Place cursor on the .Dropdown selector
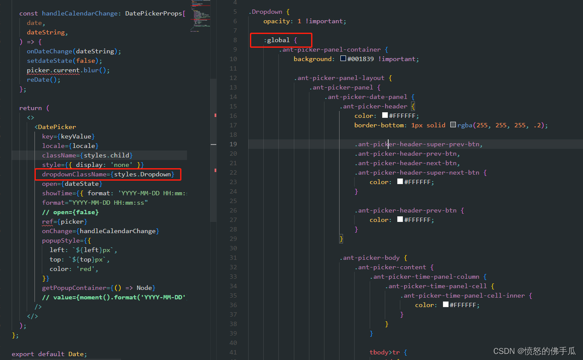 (265, 12)
